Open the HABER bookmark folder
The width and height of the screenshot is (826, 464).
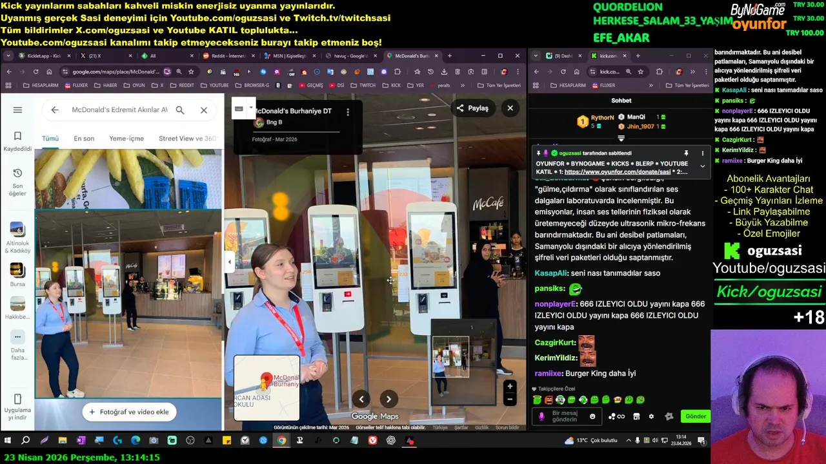point(106,85)
